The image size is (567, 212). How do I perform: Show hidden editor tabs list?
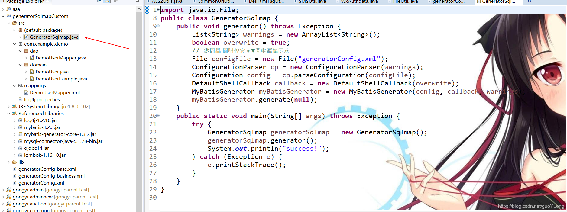(529, 1)
